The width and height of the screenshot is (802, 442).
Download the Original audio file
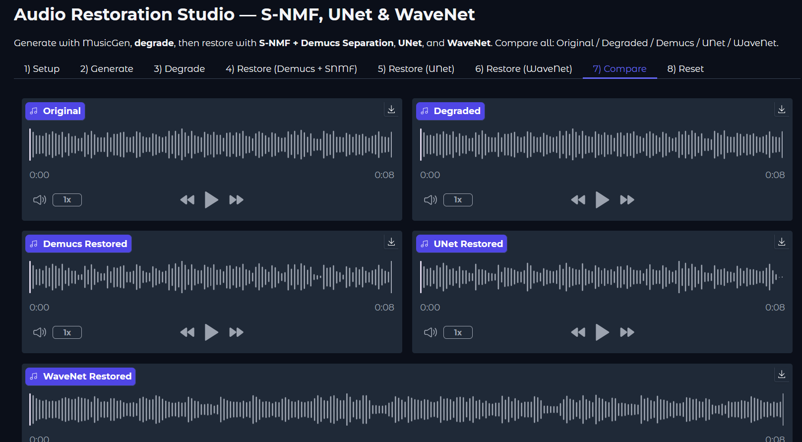(x=391, y=110)
